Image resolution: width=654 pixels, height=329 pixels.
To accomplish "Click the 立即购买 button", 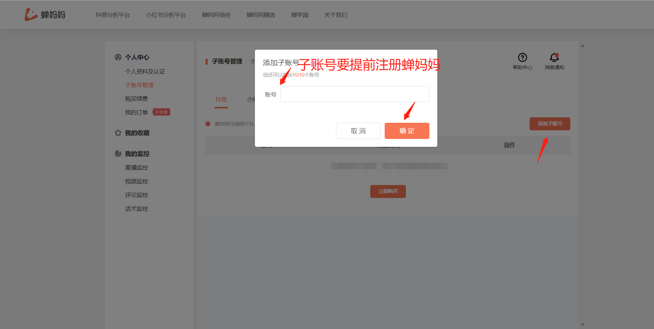I will (388, 191).
